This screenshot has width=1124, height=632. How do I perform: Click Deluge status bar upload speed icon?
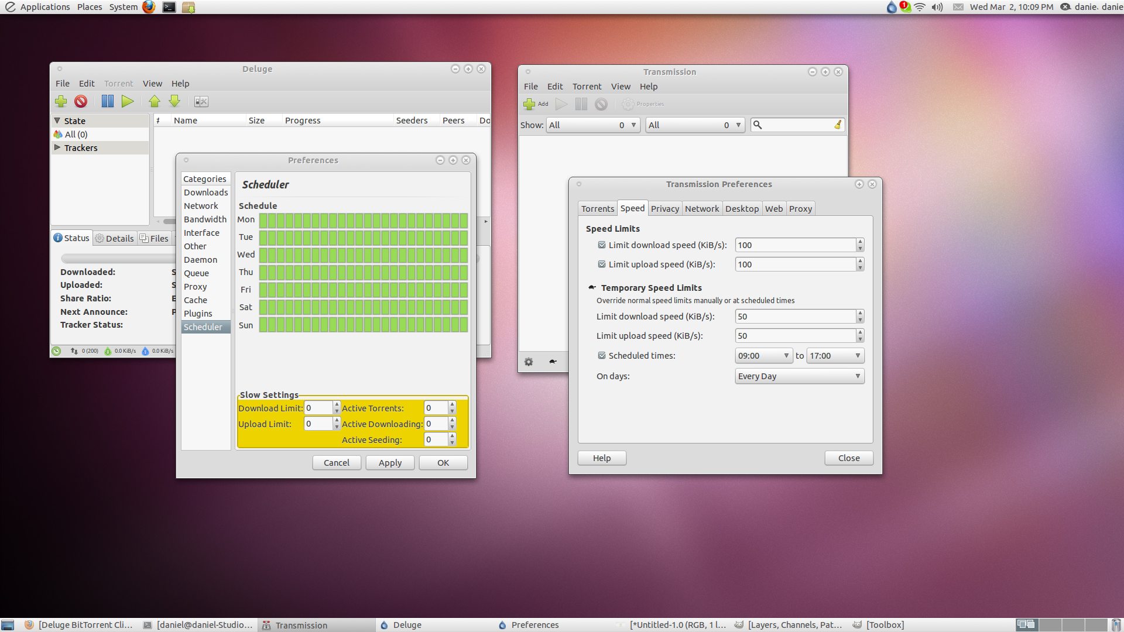click(145, 351)
